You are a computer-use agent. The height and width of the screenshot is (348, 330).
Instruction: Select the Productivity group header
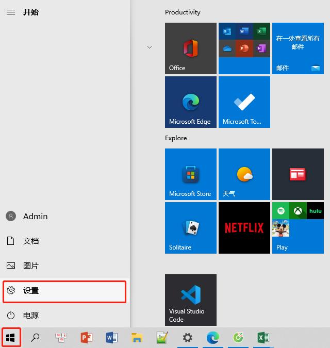click(x=183, y=12)
